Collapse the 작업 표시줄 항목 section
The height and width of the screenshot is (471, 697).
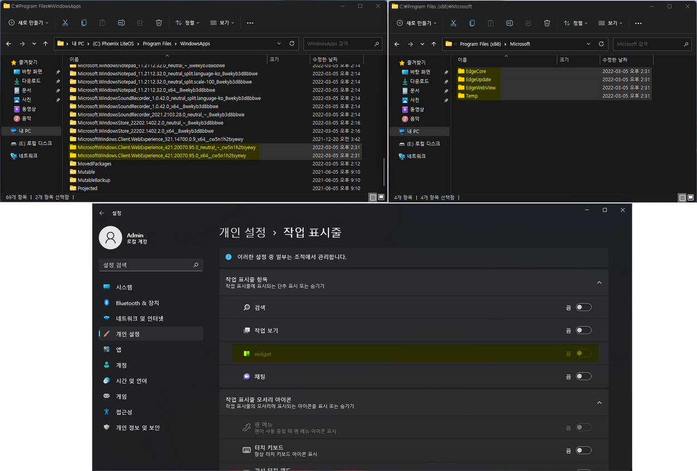(x=599, y=283)
